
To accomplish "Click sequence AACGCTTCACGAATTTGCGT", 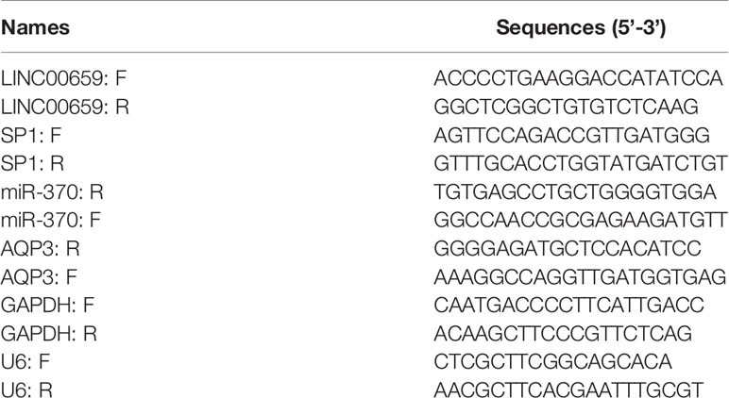I will tap(568, 390).
